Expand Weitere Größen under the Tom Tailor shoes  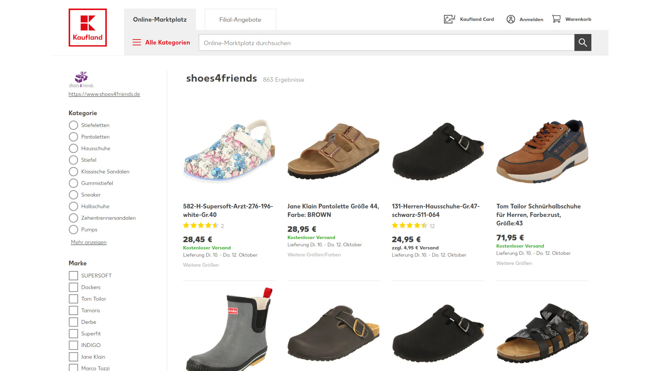[514, 263]
